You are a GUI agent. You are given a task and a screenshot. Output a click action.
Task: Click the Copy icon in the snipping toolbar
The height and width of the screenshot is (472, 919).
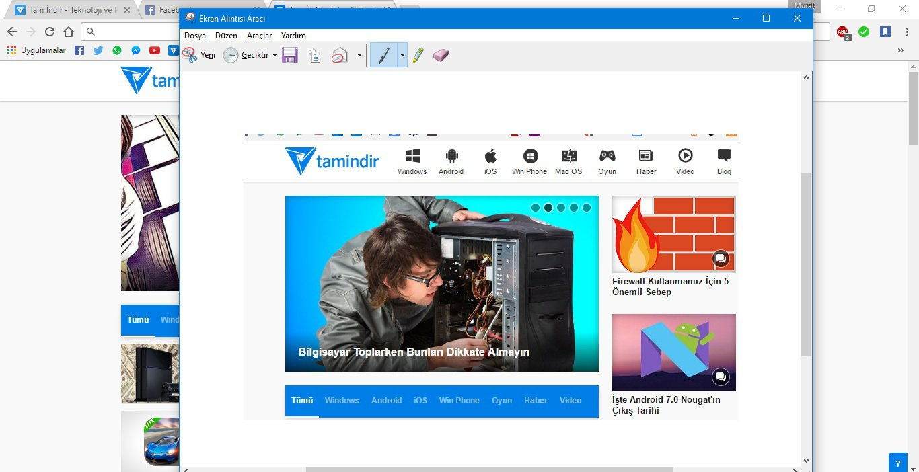(x=314, y=55)
